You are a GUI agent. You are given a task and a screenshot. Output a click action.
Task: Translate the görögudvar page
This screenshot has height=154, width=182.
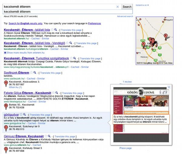point(40,115)
